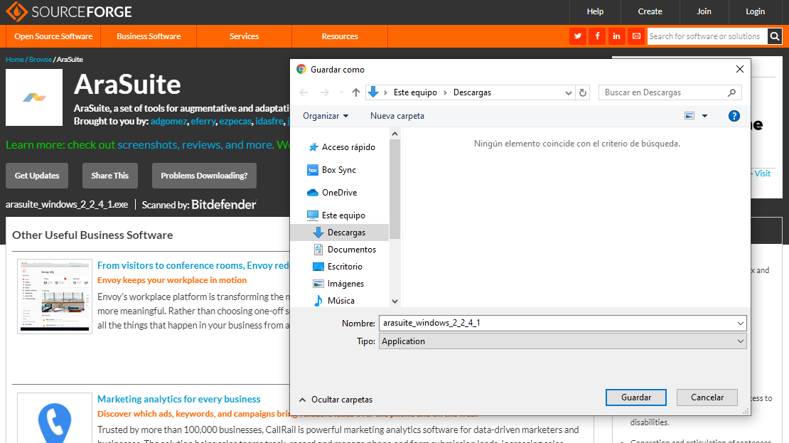
Task: Open the idasfre contributor link
Action: tap(269, 122)
